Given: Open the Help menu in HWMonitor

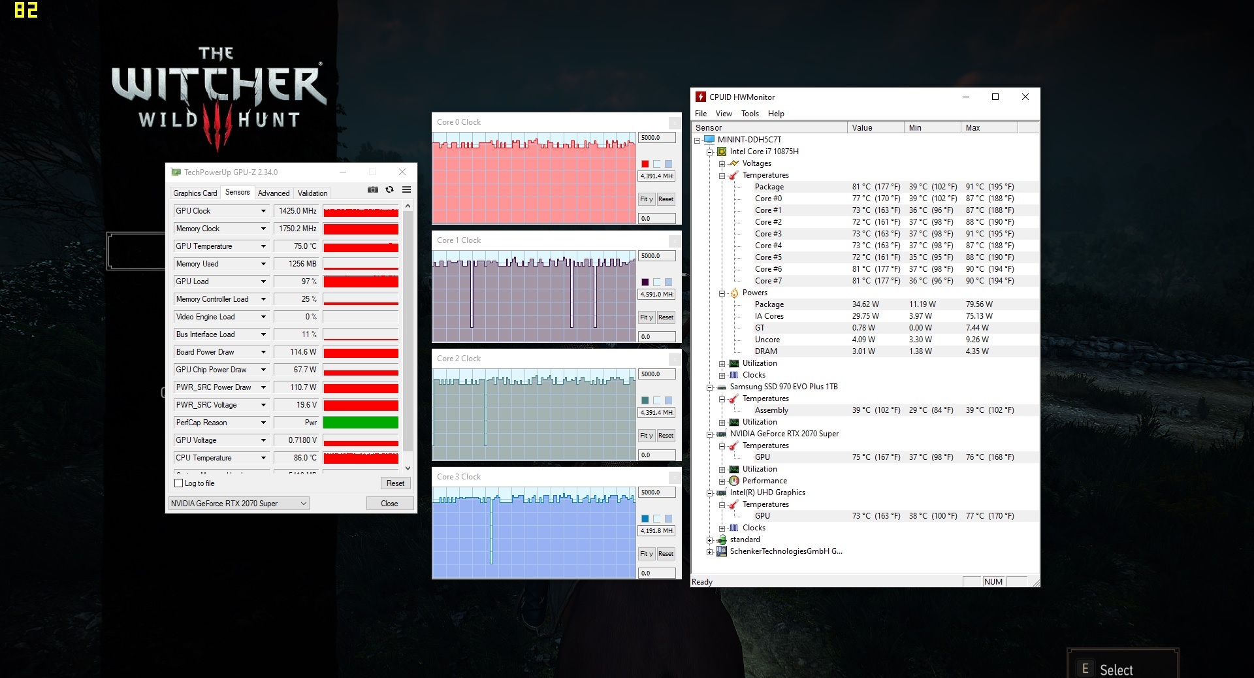Looking at the screenshot, I should pyautogui.click(x=776, y=114).
